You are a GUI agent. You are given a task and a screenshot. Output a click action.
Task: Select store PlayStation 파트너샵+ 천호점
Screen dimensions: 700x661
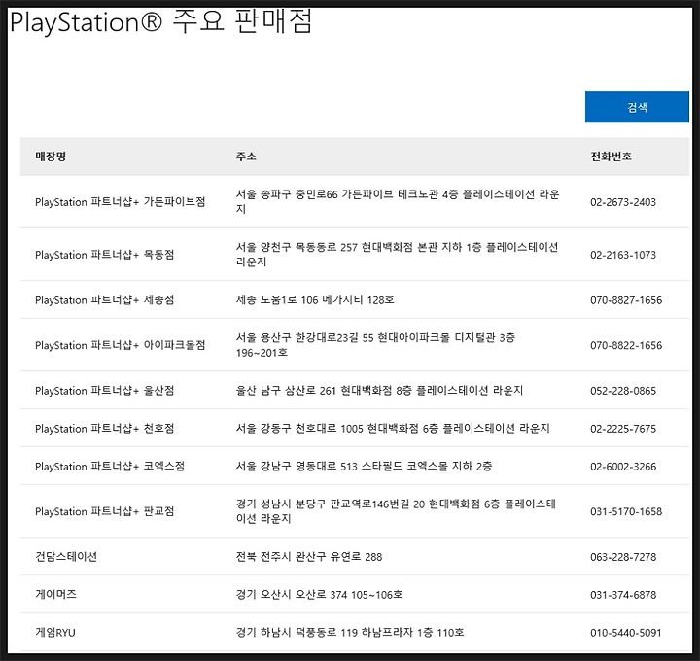pos(104,429)
